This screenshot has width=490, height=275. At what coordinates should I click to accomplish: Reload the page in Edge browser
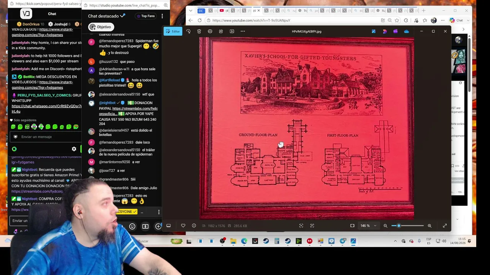[x=199, y=20]
